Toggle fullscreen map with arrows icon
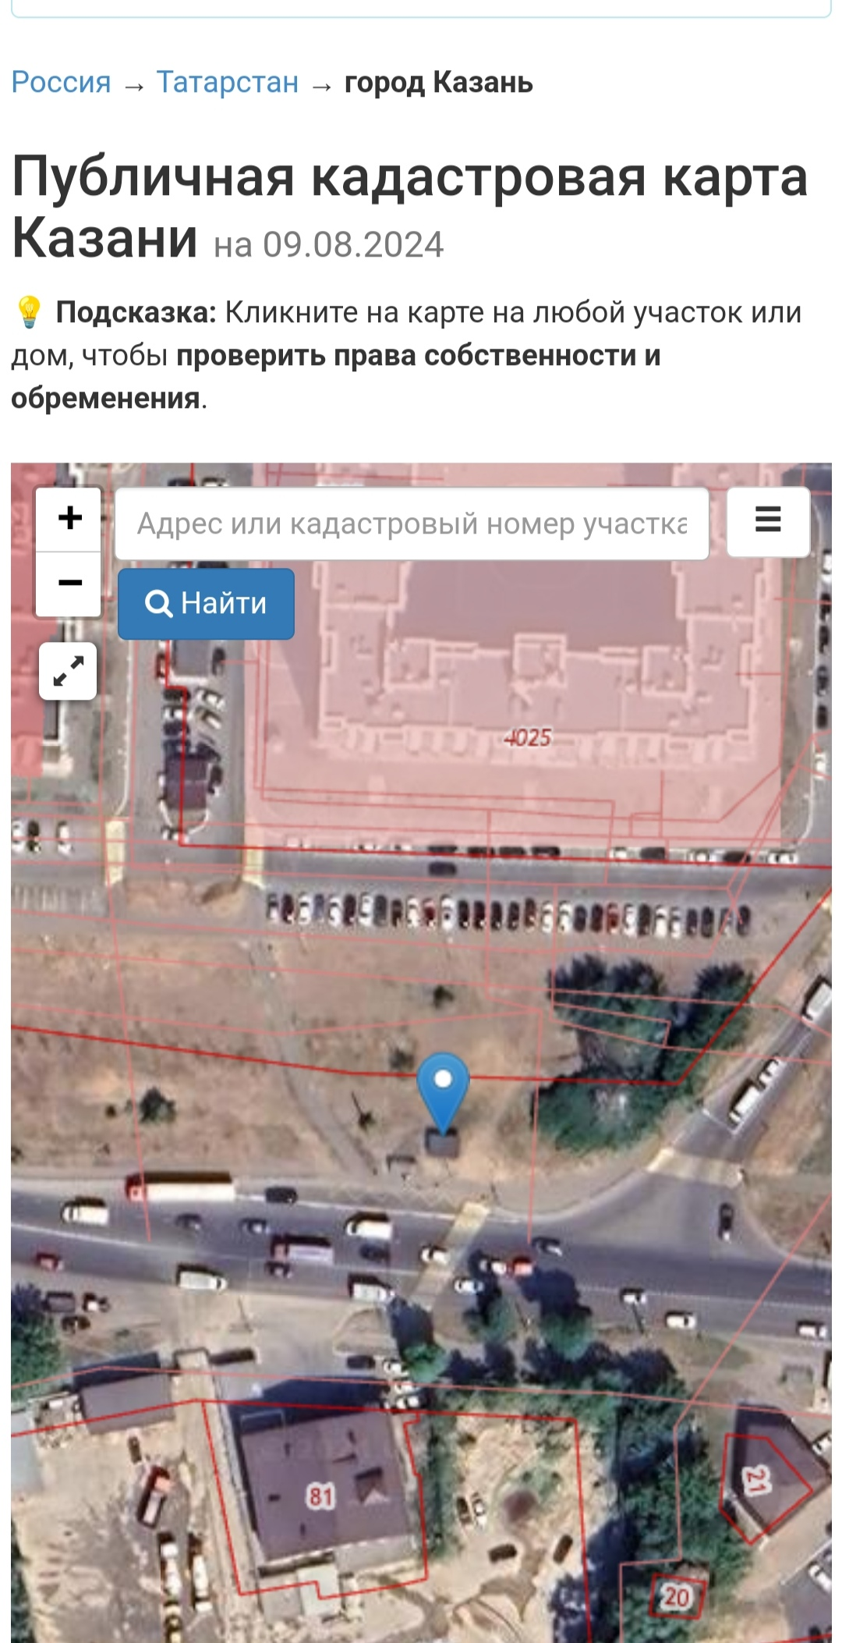This screenshot has height=1643, width=842. tap(69, 671)
